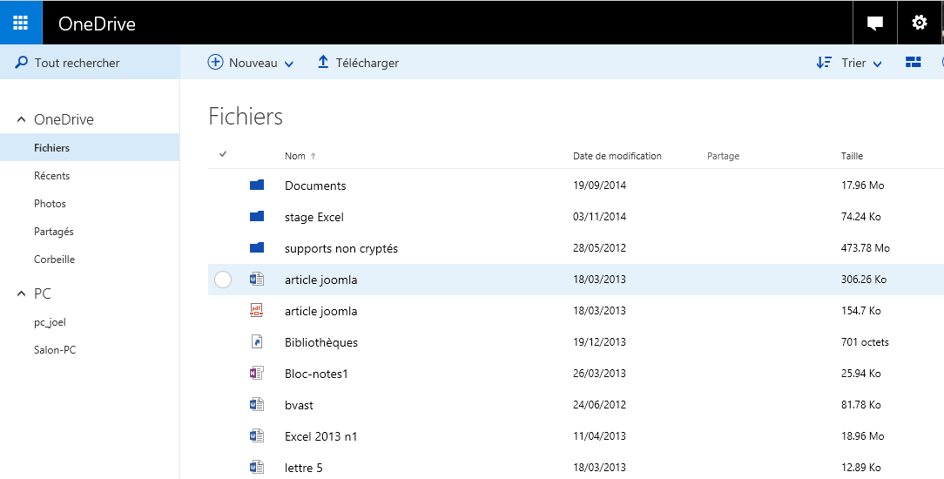Collapse the OneDrive section chevron
The width and height of the screenshot is (944, 479).
tap(22, 119)
